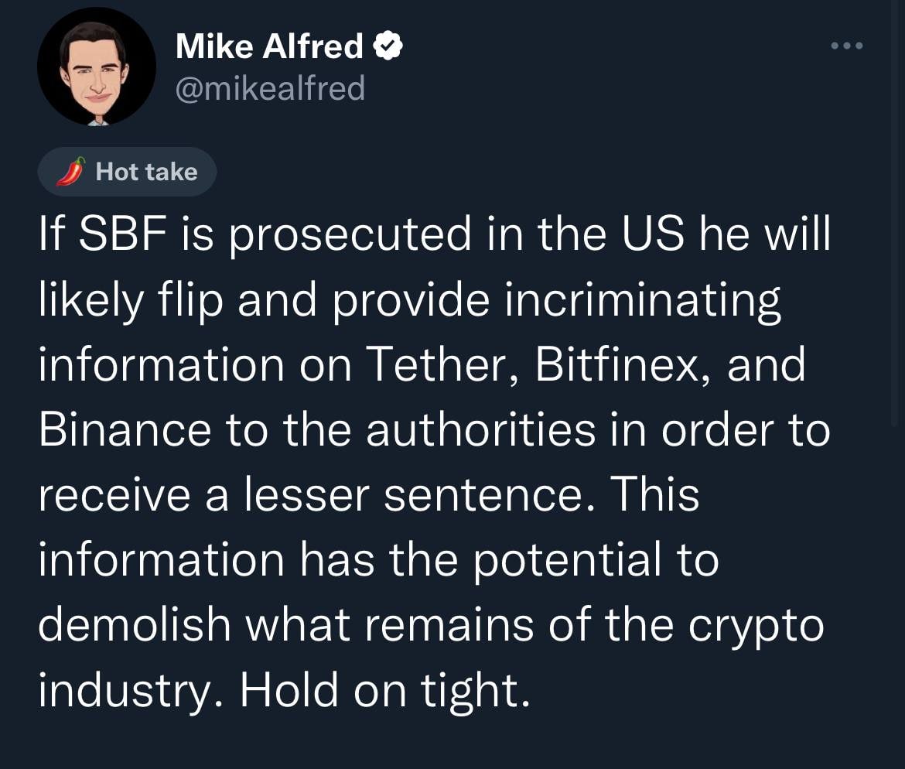Click the chili pepper icon
The height and width of the screenshot is (769, 905).
(70, 172)
